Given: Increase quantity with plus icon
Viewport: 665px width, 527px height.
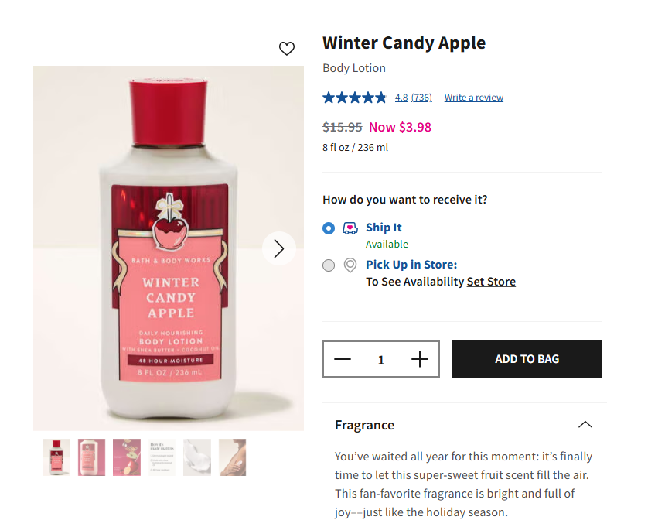Looking at the screenshot, I should [419, 359].
